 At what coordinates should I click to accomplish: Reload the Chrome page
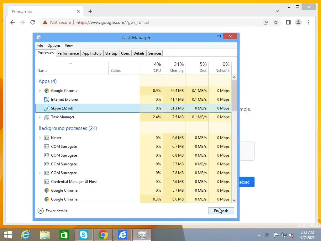pos(33,22)
